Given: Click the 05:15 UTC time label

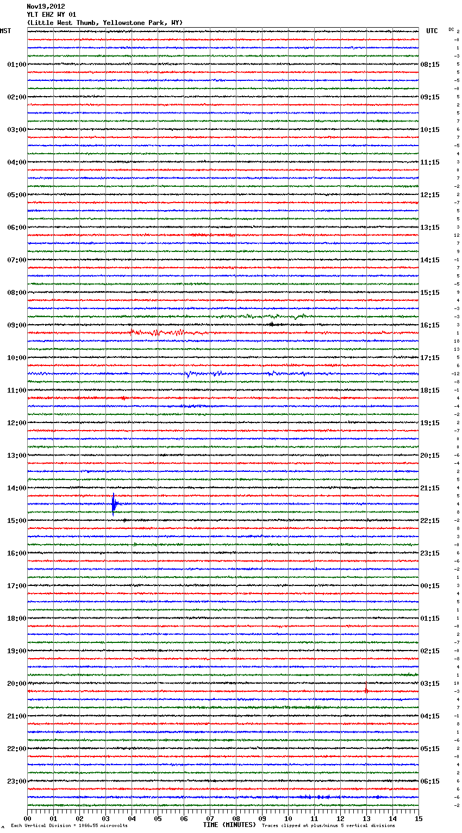Looking at the screenshot, I should pos(430,749).
